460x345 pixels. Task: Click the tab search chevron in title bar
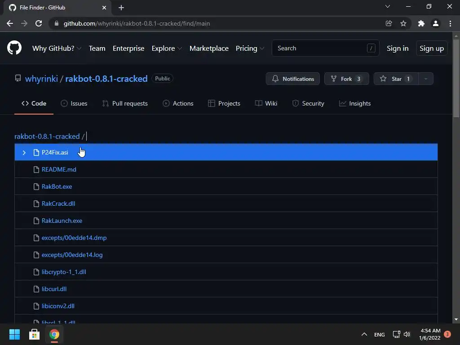(388, 6)
